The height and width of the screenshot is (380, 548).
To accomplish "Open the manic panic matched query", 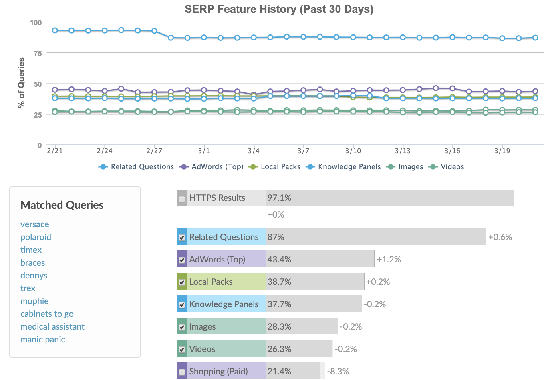I will (x=42, y=340).
